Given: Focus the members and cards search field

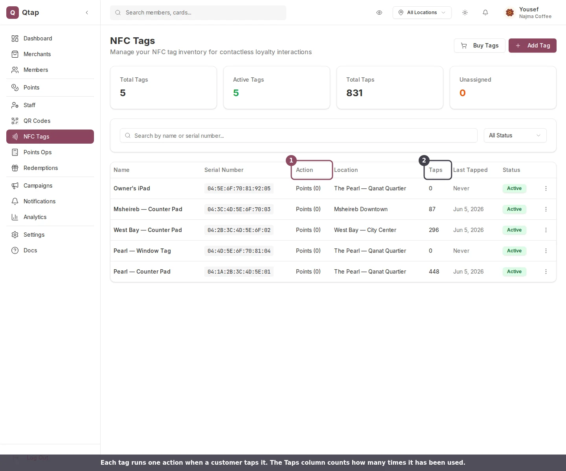Looking at the screenshot, I should click(x=198, y=13).
